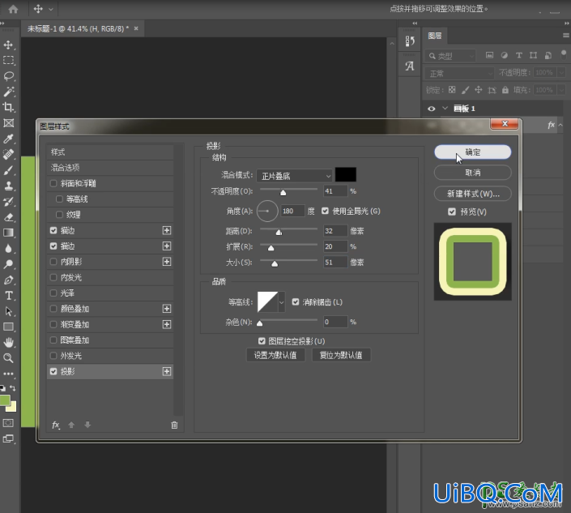Open the collapsed Character panel icon
Screen dimensions: 571x513
[x=410, y=66]
